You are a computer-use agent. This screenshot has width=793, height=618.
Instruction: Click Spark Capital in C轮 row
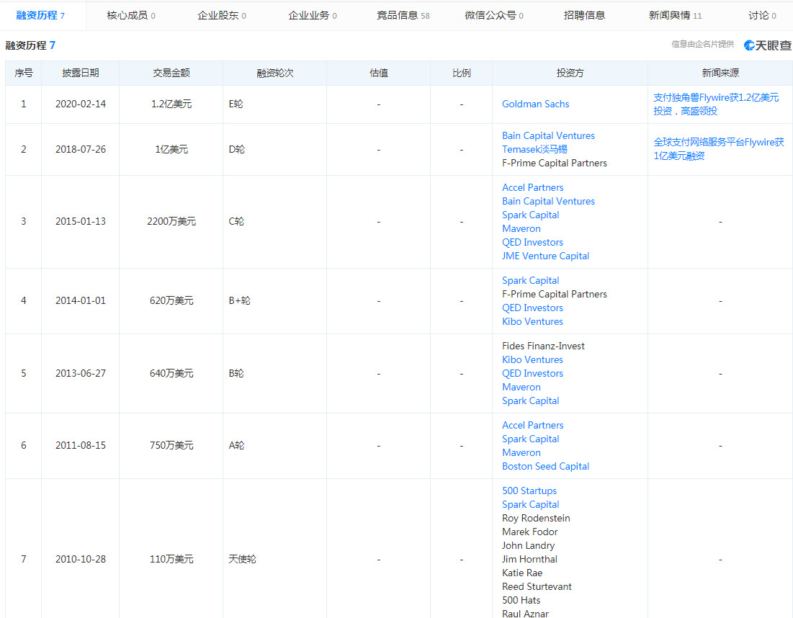point(531,215)
